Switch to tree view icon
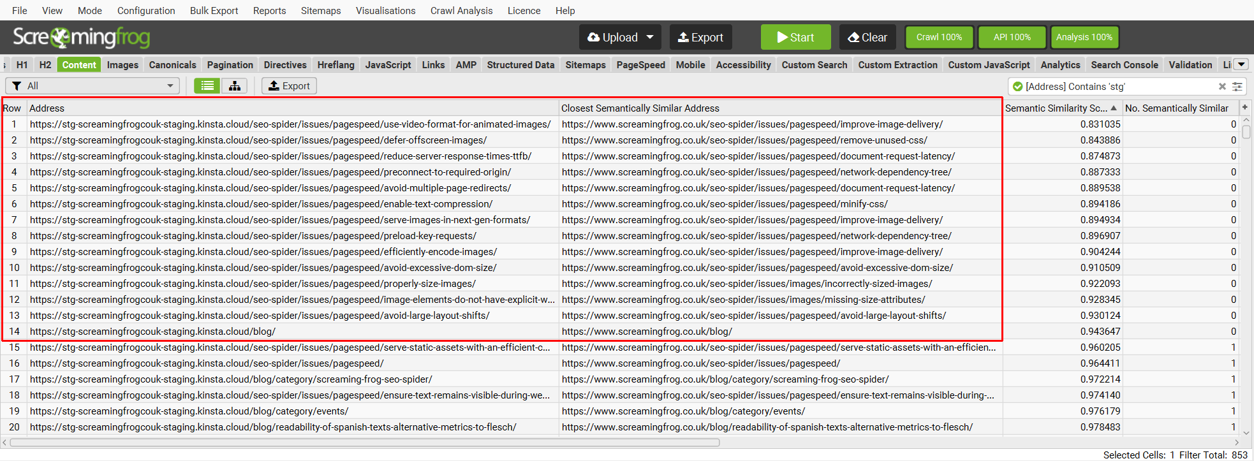This screenshot has height=461, width=1254. click(235, 86)
